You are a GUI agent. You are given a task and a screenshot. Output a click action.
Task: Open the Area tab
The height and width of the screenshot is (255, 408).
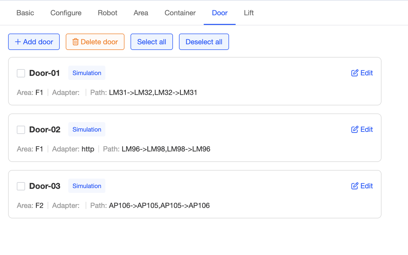(x=141, y=13)
